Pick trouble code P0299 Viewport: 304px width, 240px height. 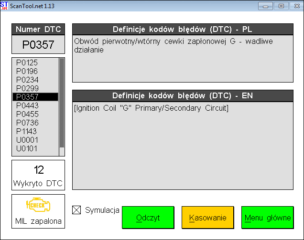[x=27, y=88]
